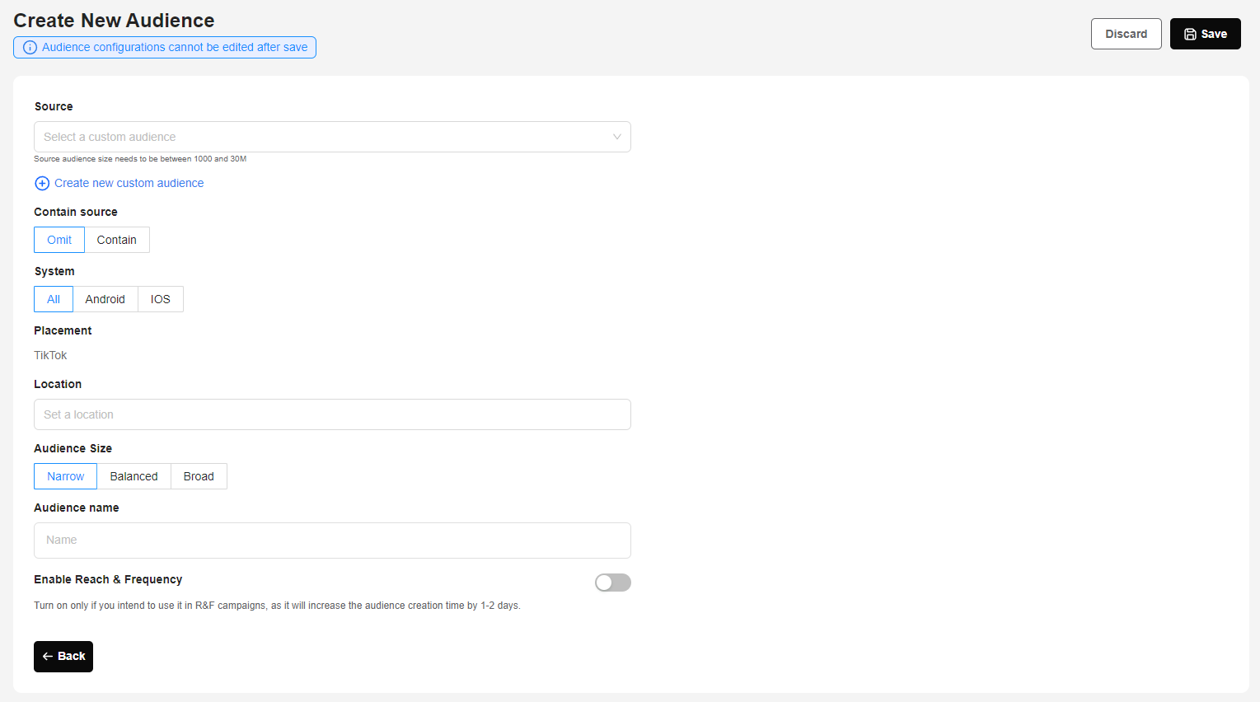Click the plus circle icon beside Create new custom audience
Viewport: 1260px width, 702px height.
(x=42, y=183)
